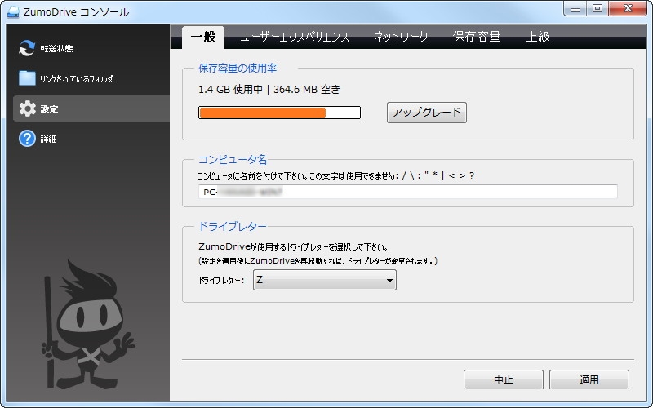
Task: Minimize the ZumoDrive console window
Action: tap(575, 9)
